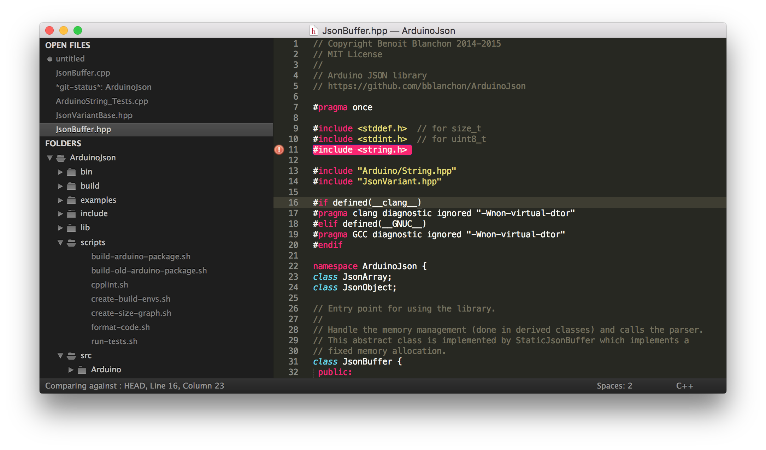Image resolution: width=766 pixels, height=450 pixels.
Task: Click the bin folder icon
Action: click(x=72, y=172)
